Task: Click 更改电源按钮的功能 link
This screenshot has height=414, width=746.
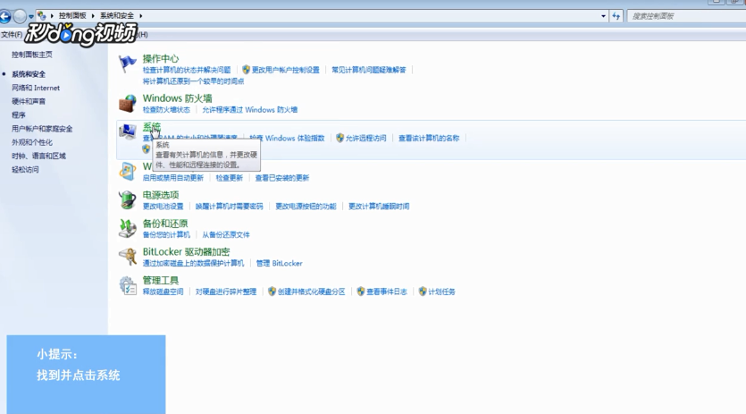Action: tap(306, 207)
